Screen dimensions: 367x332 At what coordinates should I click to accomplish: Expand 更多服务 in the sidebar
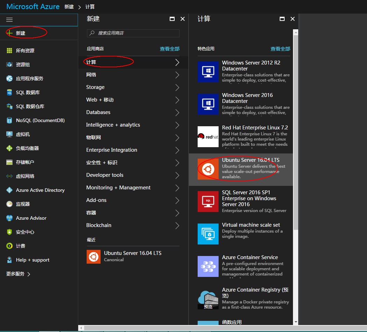(x=18, y=274)
